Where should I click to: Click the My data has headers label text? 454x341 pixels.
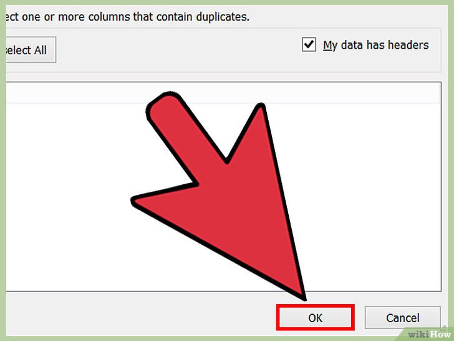coord(376,45)
